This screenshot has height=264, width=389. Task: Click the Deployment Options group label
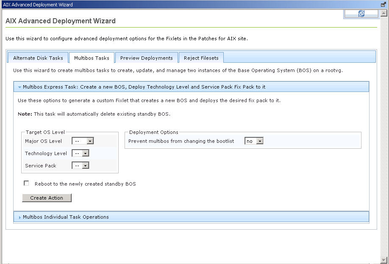154,132
